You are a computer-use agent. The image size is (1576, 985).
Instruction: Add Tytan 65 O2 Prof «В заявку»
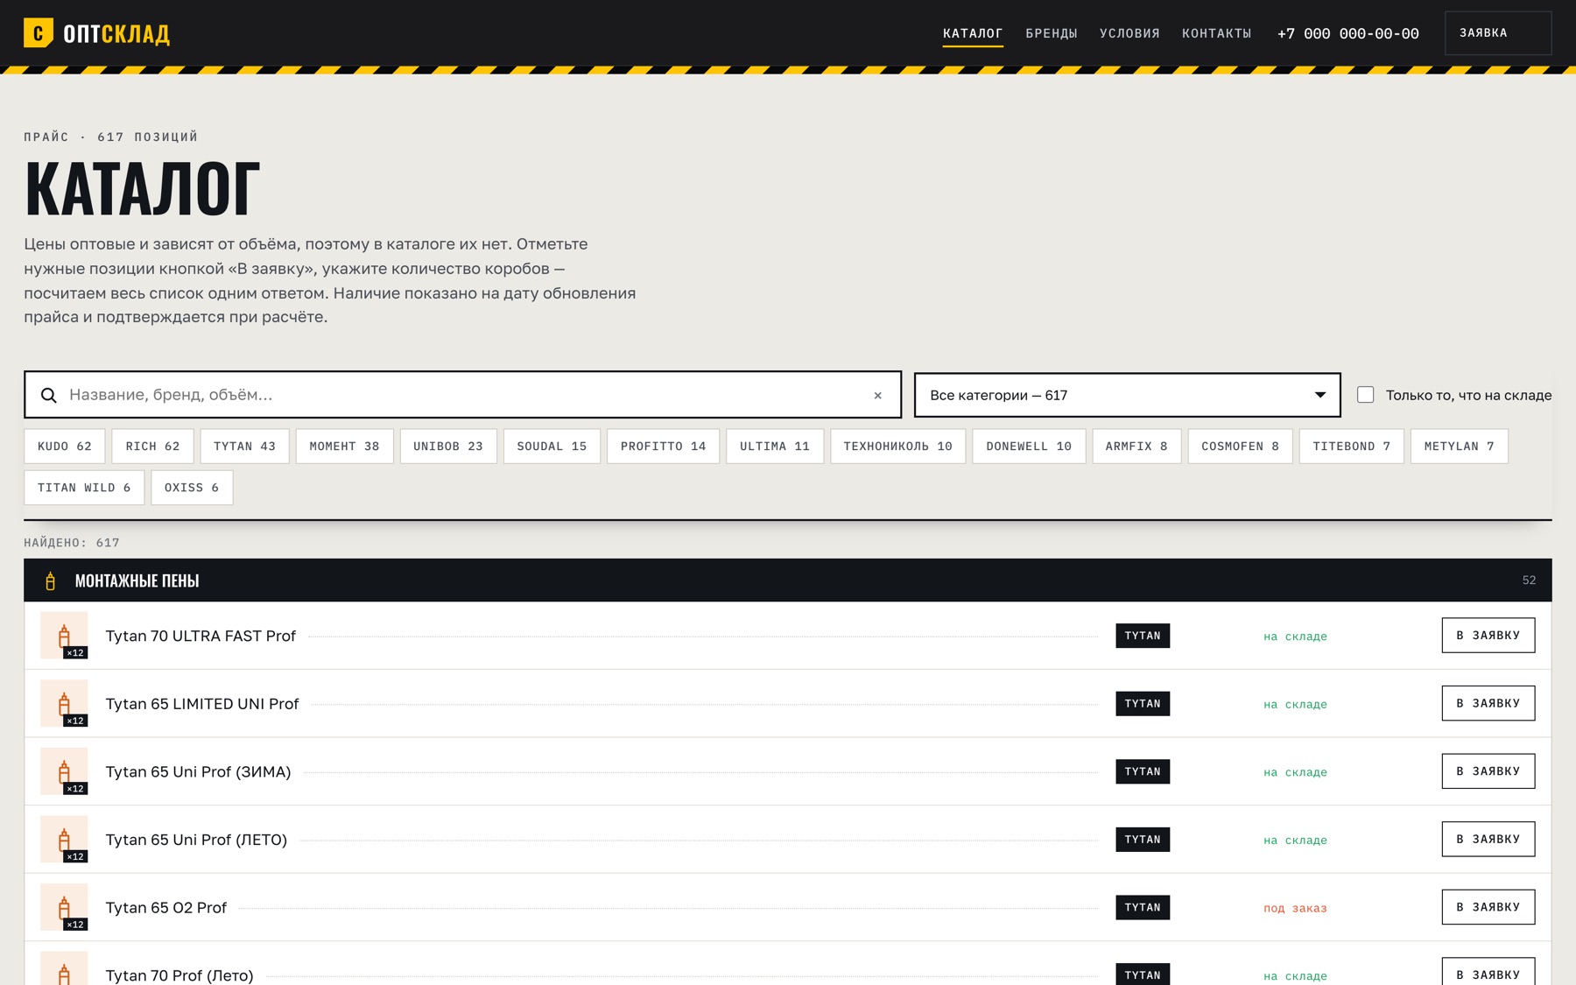1488,907
